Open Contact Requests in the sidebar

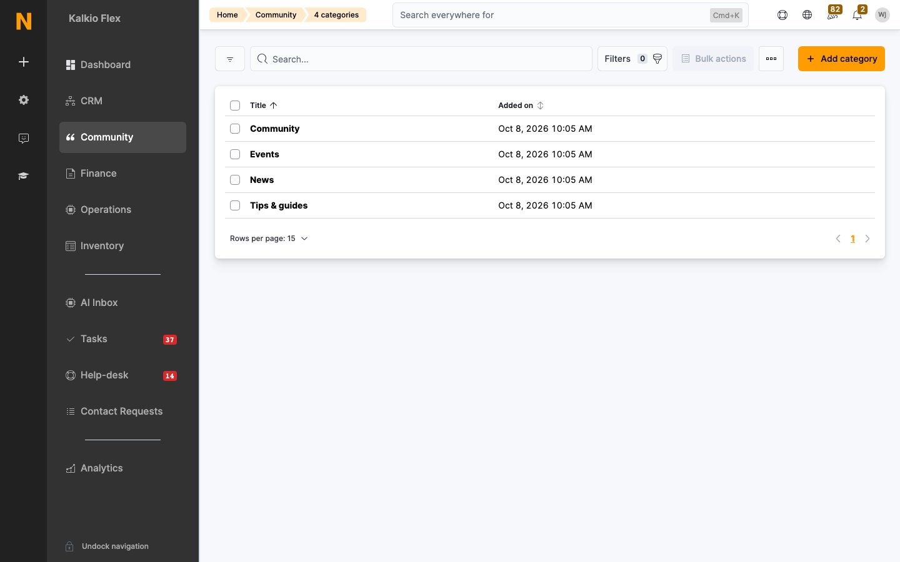coord(122,412)
